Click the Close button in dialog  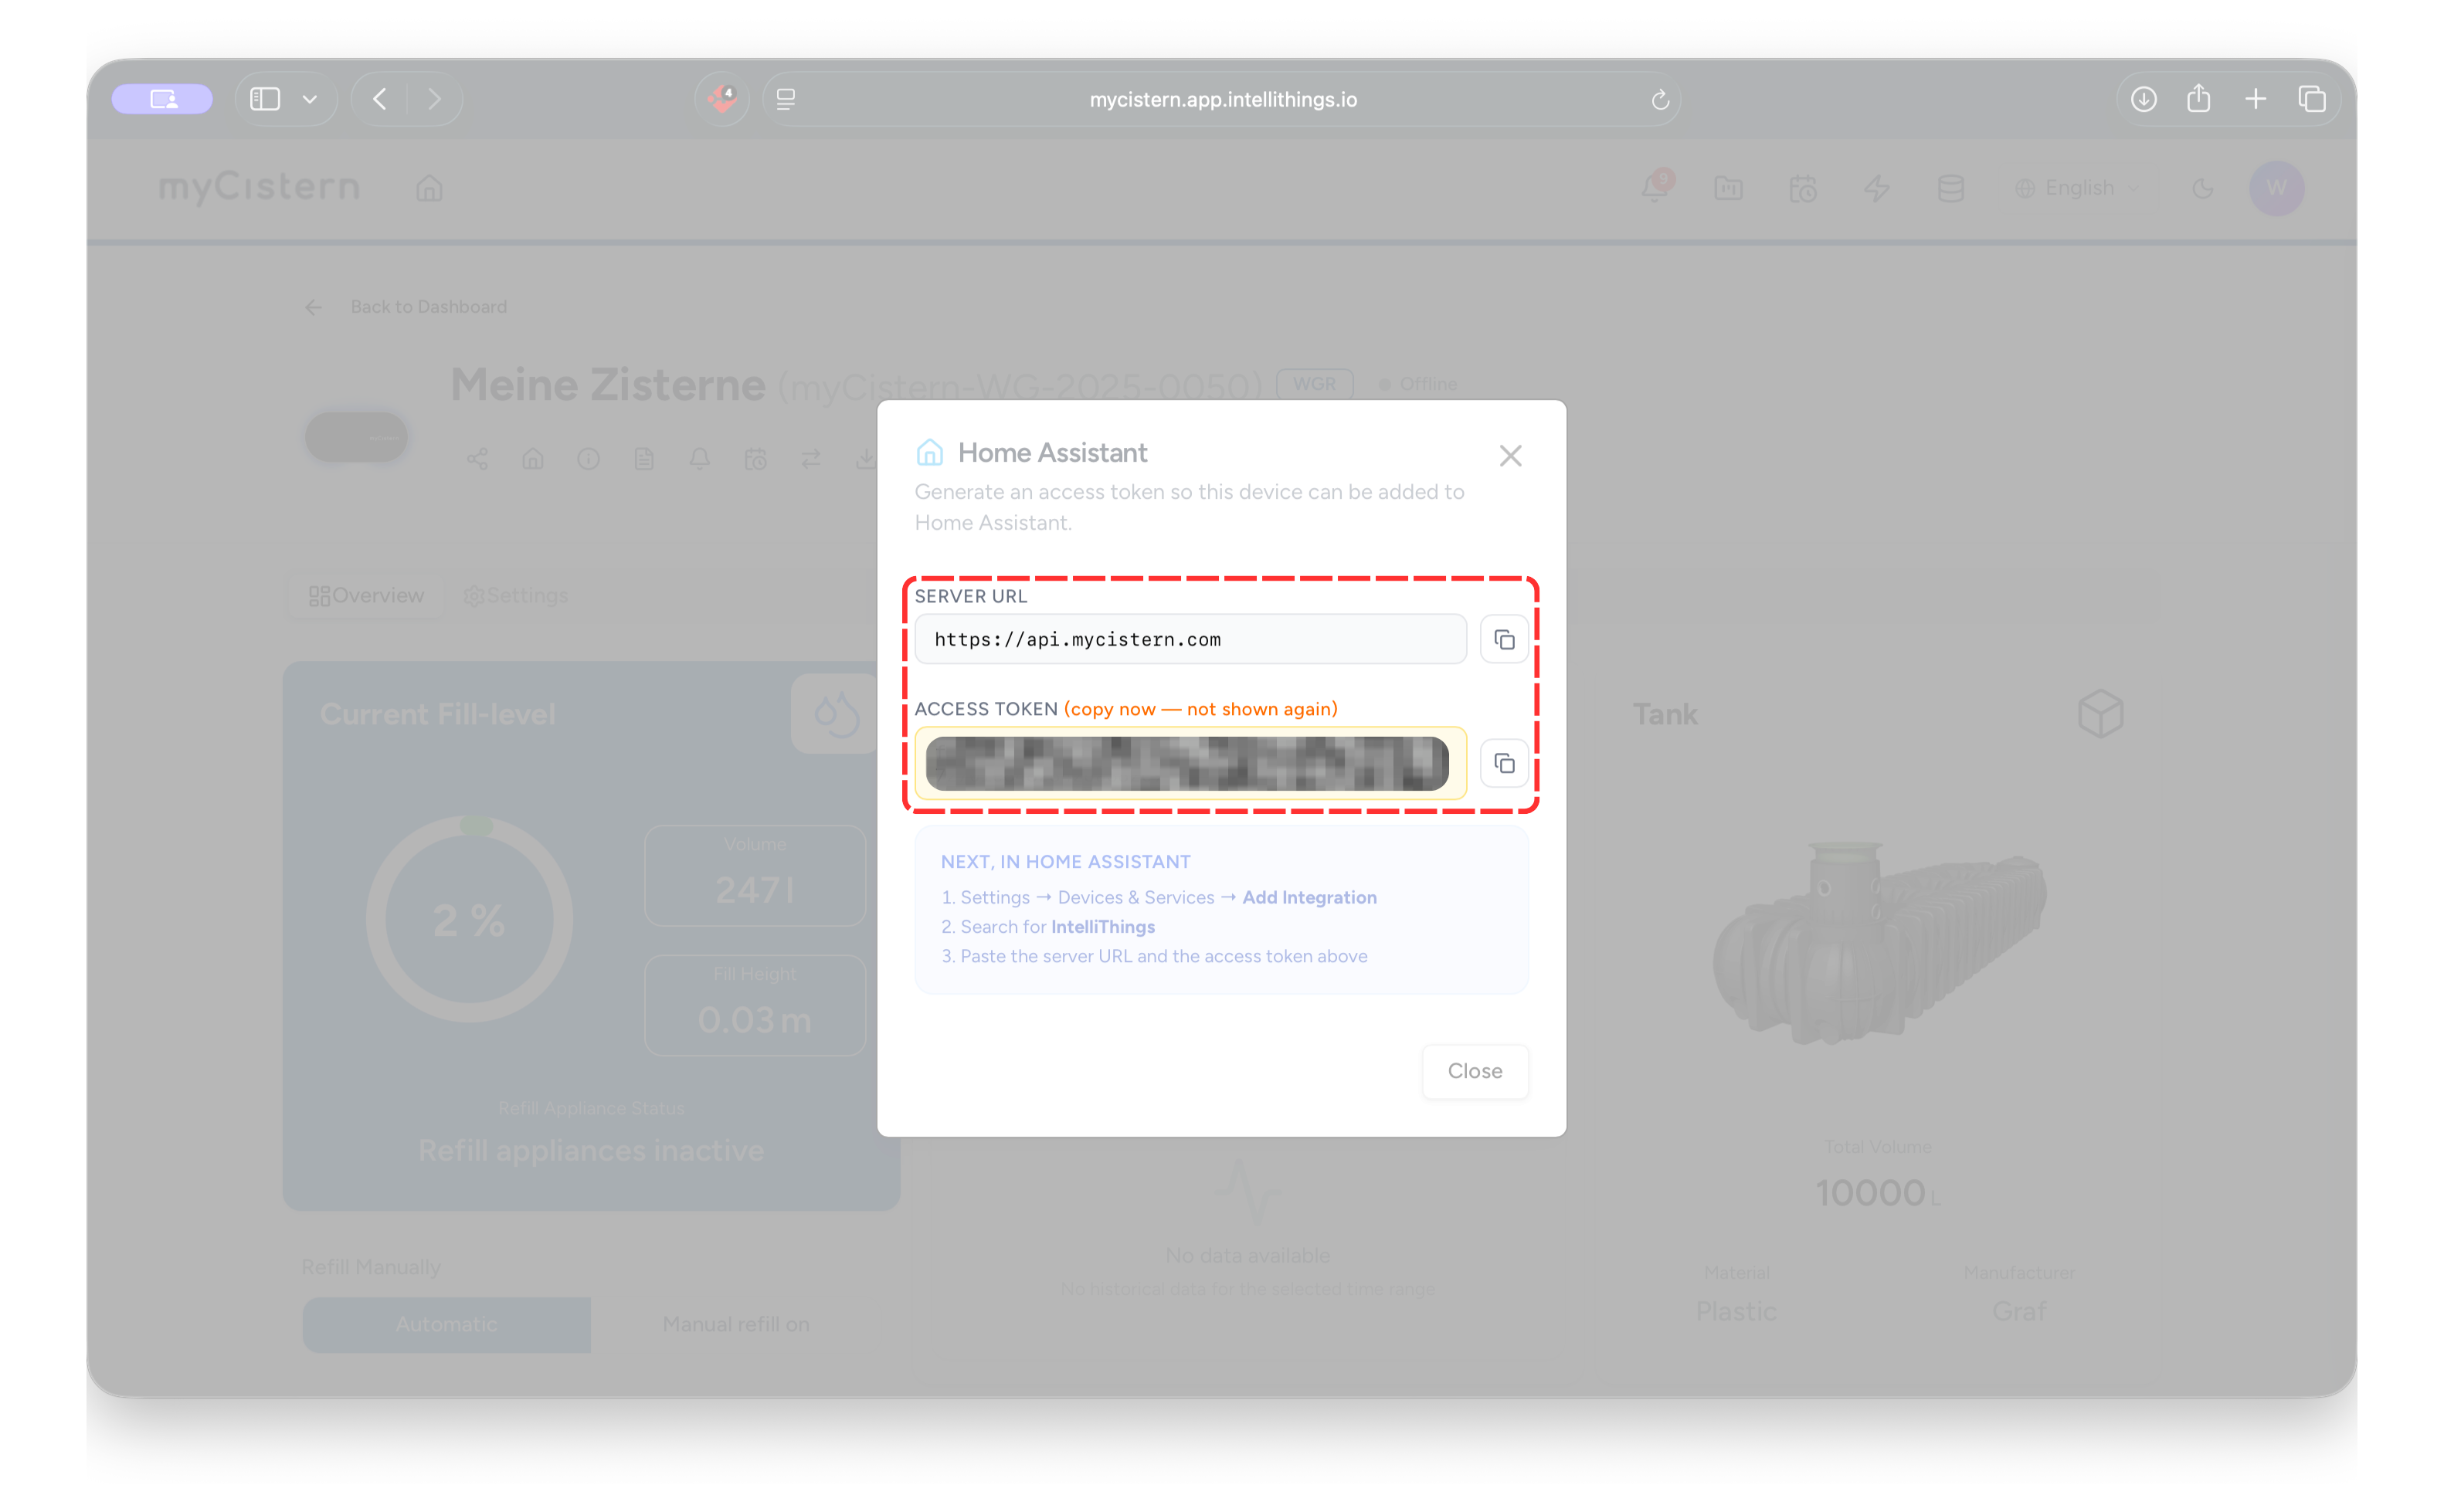(x=1475, y=1071)
